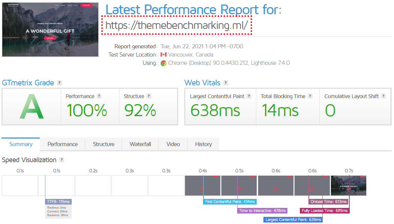View the History tab
394x224 pixels.
click(x=203, y=144)
